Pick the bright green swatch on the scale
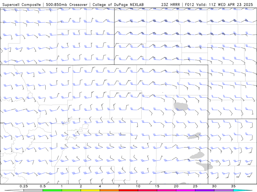 [x=52, y=190]
